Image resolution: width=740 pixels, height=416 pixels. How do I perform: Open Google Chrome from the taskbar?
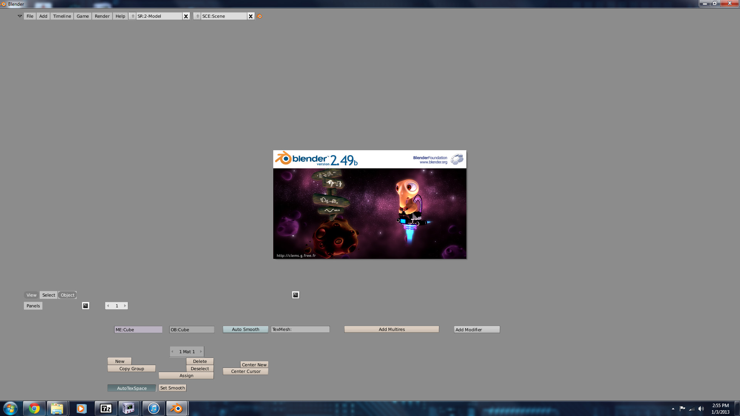tap(34, 408)
